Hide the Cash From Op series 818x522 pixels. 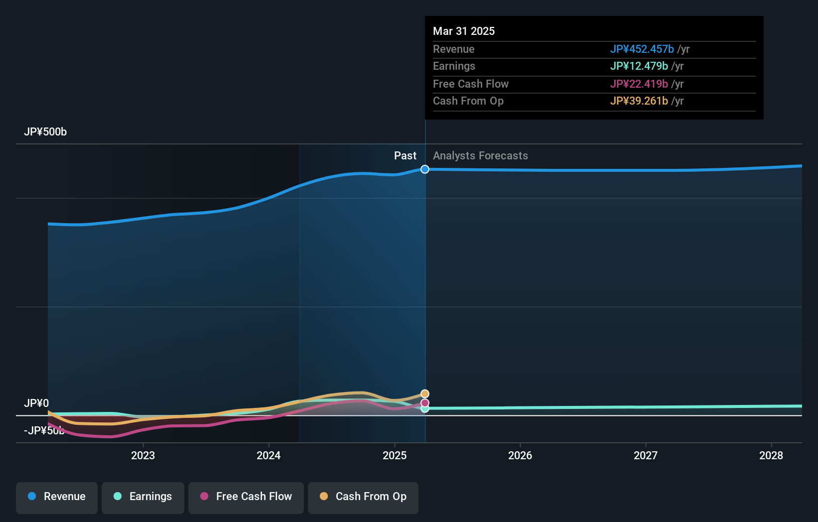click(x=363, y=497)
